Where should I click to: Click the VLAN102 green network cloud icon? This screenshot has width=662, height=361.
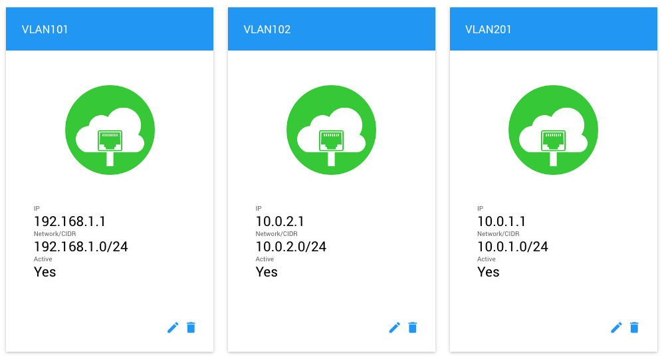pyautogui.click(x=332, y=130)
